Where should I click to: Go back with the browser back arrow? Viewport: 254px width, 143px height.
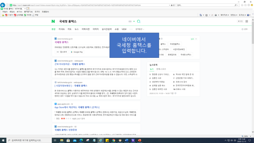(3, 5)
